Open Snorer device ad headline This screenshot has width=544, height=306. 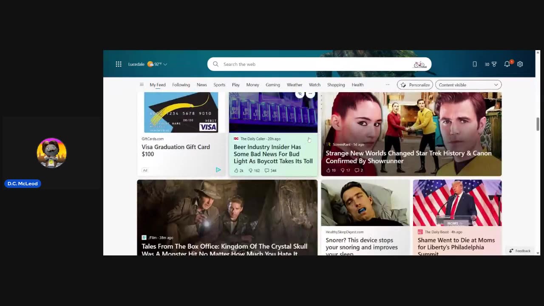pyautogui.click(x=362, y=246)
